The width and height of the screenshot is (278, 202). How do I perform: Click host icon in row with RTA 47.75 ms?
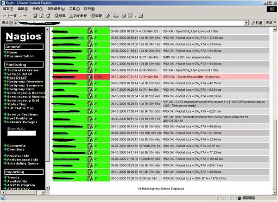(x=90, y=83)
